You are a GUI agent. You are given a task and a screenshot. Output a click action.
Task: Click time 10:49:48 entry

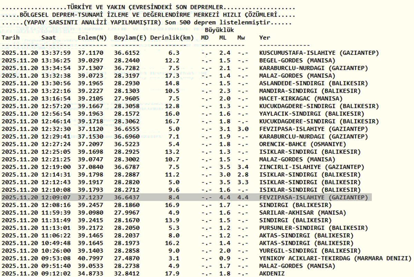[56, 243]
